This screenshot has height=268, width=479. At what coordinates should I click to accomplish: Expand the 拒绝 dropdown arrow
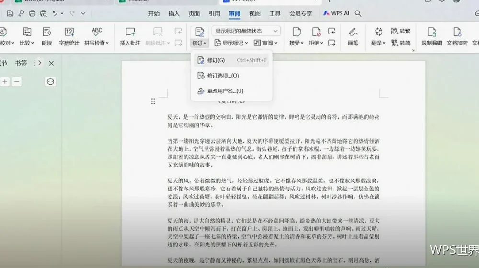pyautogui.click(x=322, y=43)
